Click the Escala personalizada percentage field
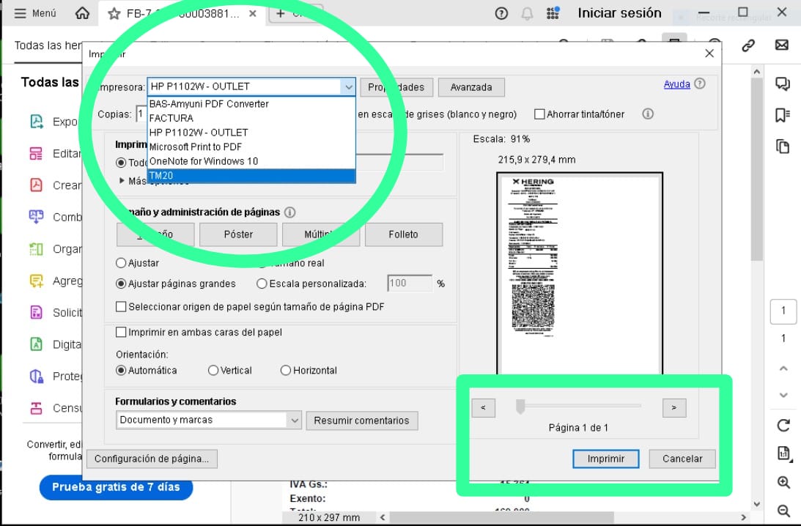The width and height of the screenshot is (801, 526). (x=410, y=284)
